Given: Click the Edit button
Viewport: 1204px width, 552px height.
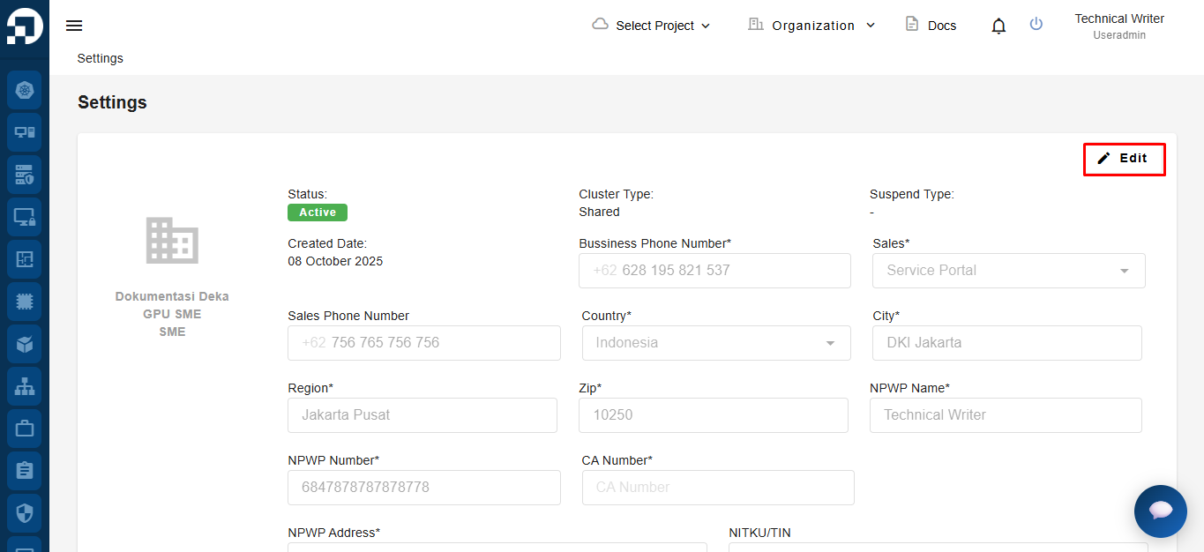Looking at the screenshot, I should click(1124, 159).
